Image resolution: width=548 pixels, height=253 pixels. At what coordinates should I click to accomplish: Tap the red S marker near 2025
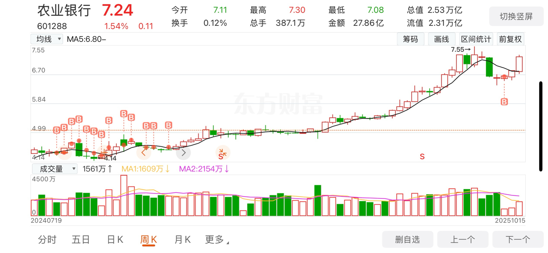(x=422, y=157)
